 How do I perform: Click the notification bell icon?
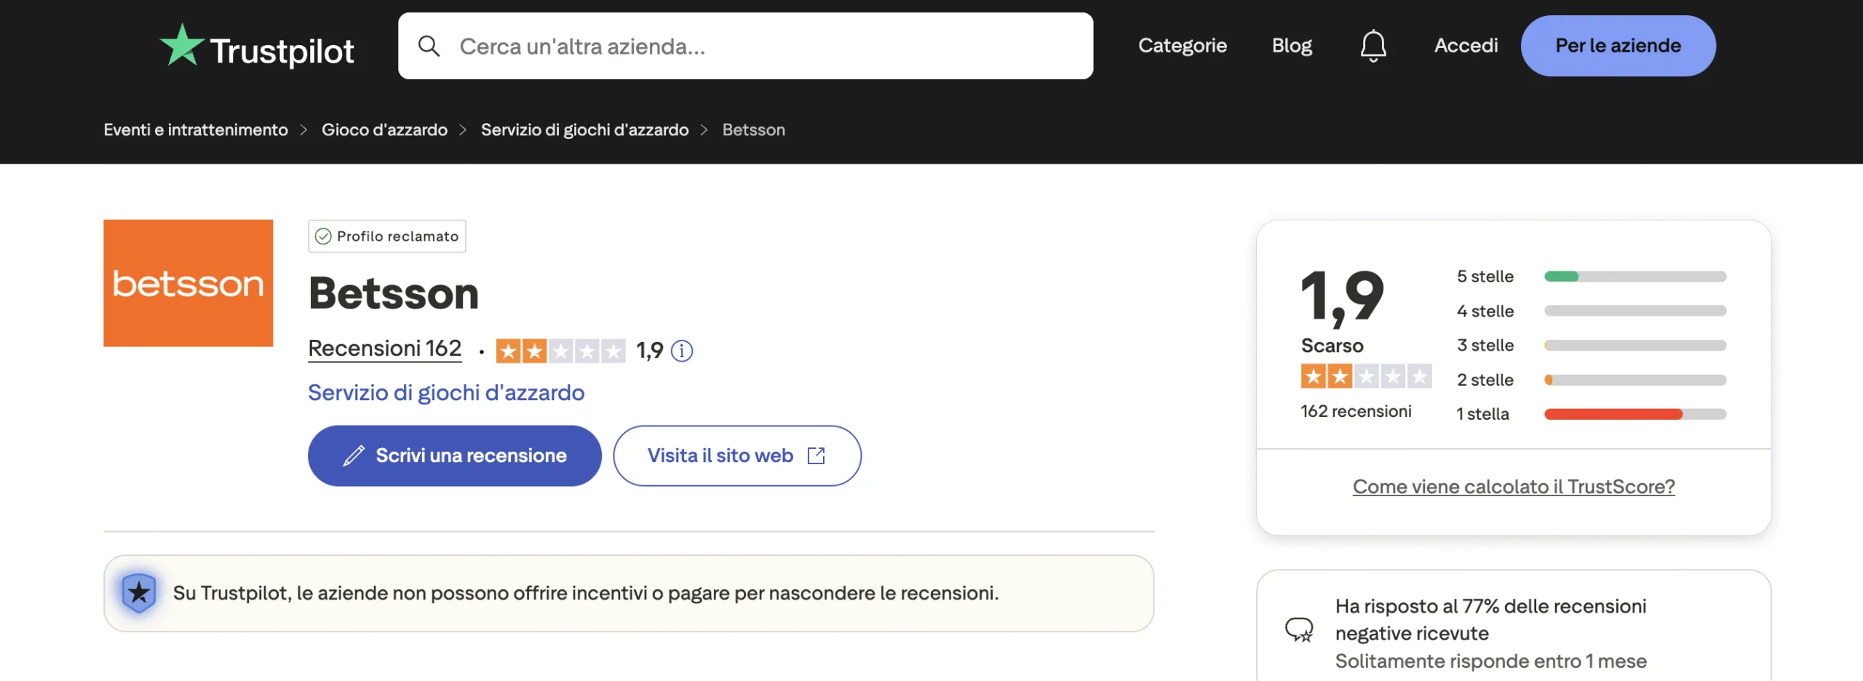coord(1374,45)
